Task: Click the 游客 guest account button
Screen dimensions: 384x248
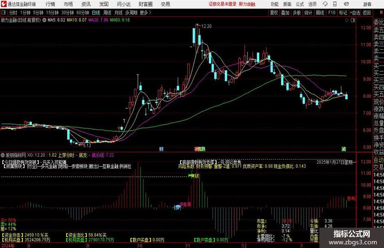Action: (x=367, y=4)
